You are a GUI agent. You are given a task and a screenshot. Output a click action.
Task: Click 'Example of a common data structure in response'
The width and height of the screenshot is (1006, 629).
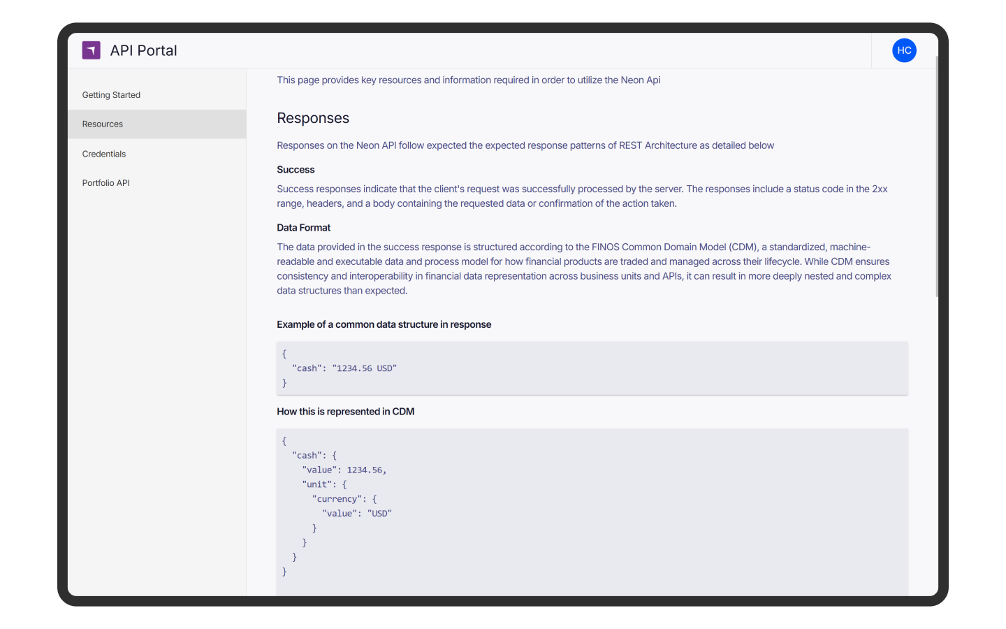tap(384, 324)
